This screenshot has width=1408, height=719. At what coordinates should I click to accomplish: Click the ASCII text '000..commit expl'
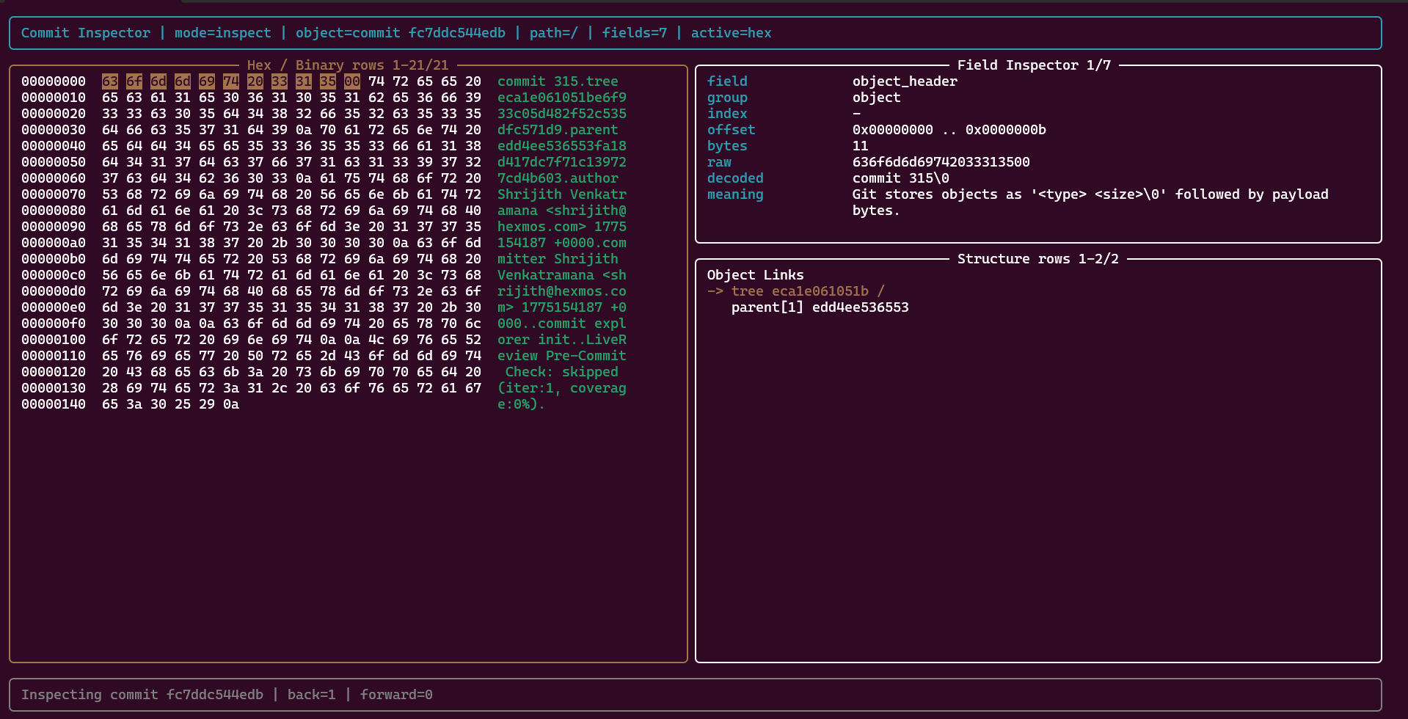click(x=562, y=324)
